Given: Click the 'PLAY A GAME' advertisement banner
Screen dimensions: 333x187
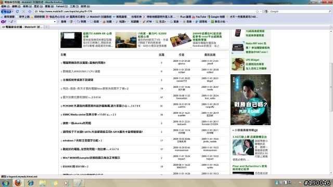Looking at the screenshot, I should [x=251, y=100].
